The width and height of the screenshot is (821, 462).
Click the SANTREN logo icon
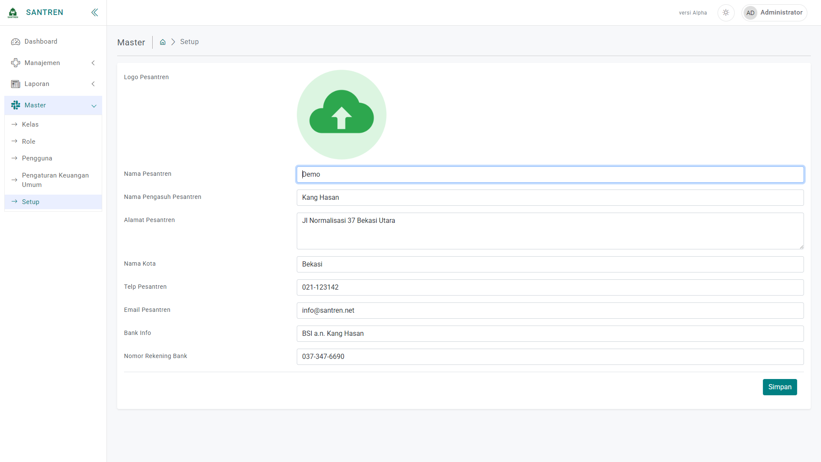(x=13, y=12)
